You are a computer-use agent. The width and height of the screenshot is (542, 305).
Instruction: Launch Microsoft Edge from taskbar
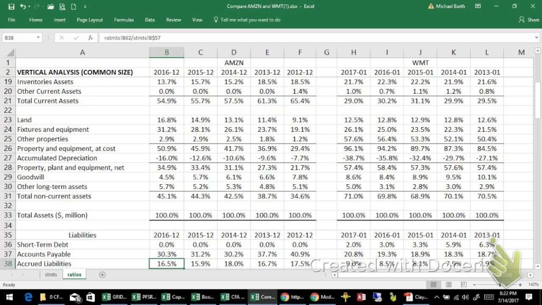pyautogui.click(x=28, y=297)
